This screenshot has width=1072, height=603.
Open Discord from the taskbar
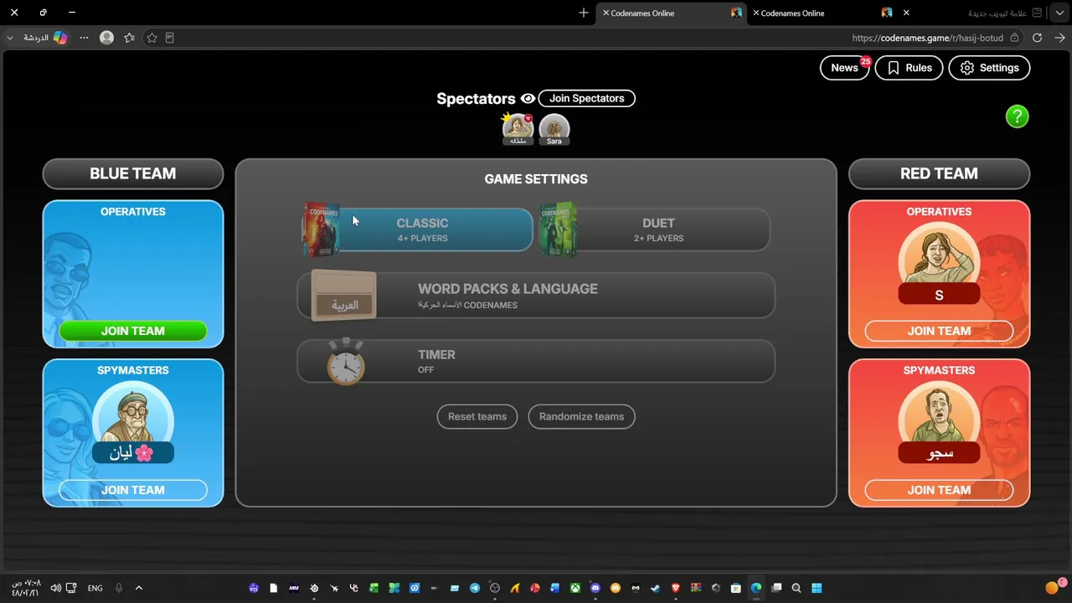[595, 588]
